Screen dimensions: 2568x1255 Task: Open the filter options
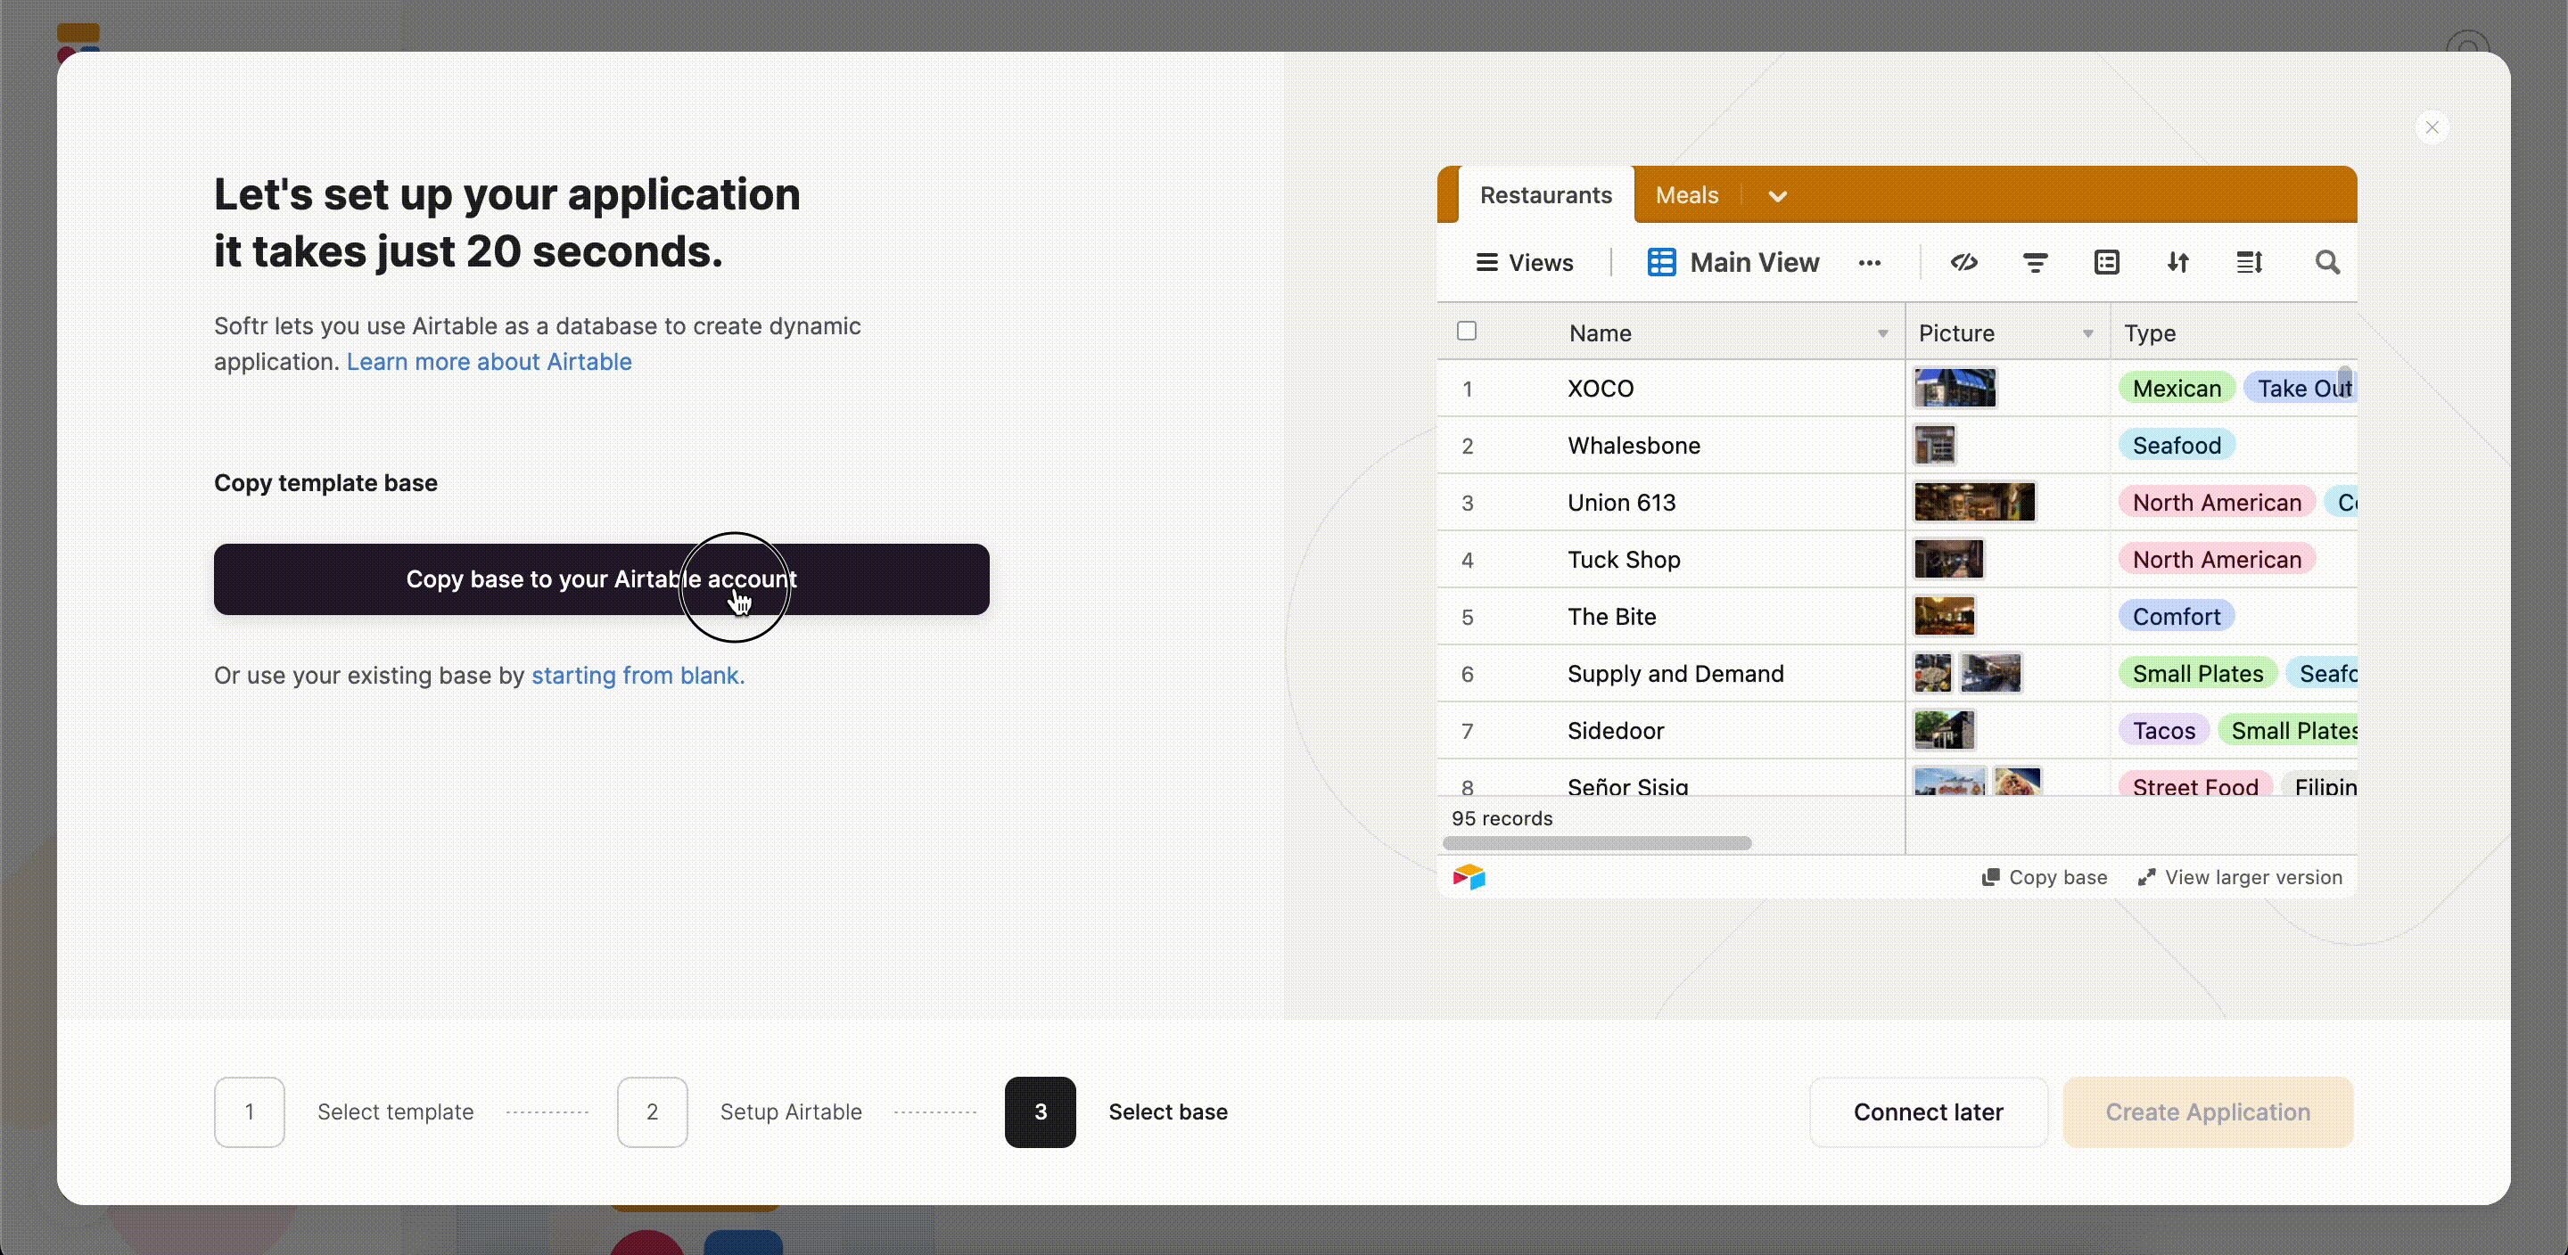tap(2035, 262)
